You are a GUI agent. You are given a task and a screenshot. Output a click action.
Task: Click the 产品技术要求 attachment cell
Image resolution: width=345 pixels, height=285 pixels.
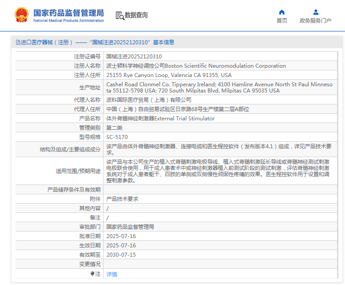click(122, 199)
